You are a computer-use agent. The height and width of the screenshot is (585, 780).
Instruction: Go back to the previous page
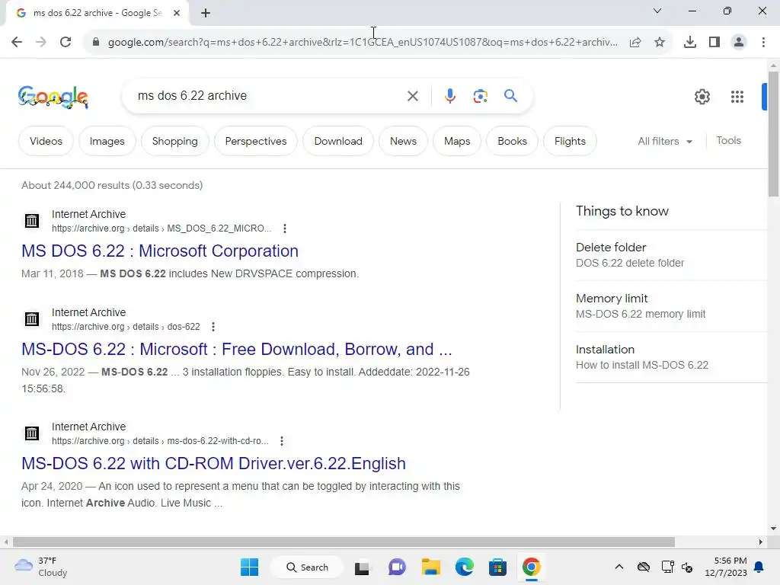(x=17, y=42)
